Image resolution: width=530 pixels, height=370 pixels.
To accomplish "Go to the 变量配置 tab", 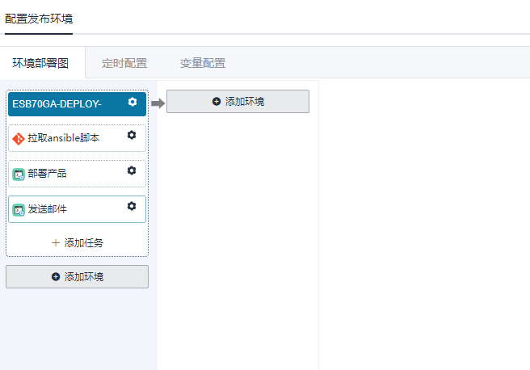I will [x=202, y=63].
